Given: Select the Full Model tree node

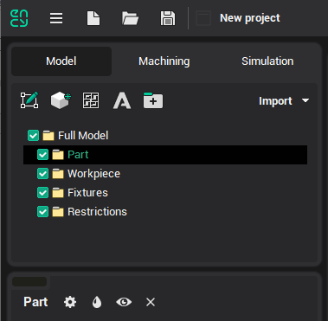Looking at the screenshot, I should click(83, 136).
